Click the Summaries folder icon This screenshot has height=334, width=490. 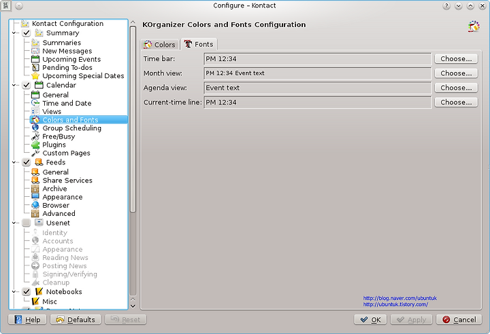pos(35,43)
